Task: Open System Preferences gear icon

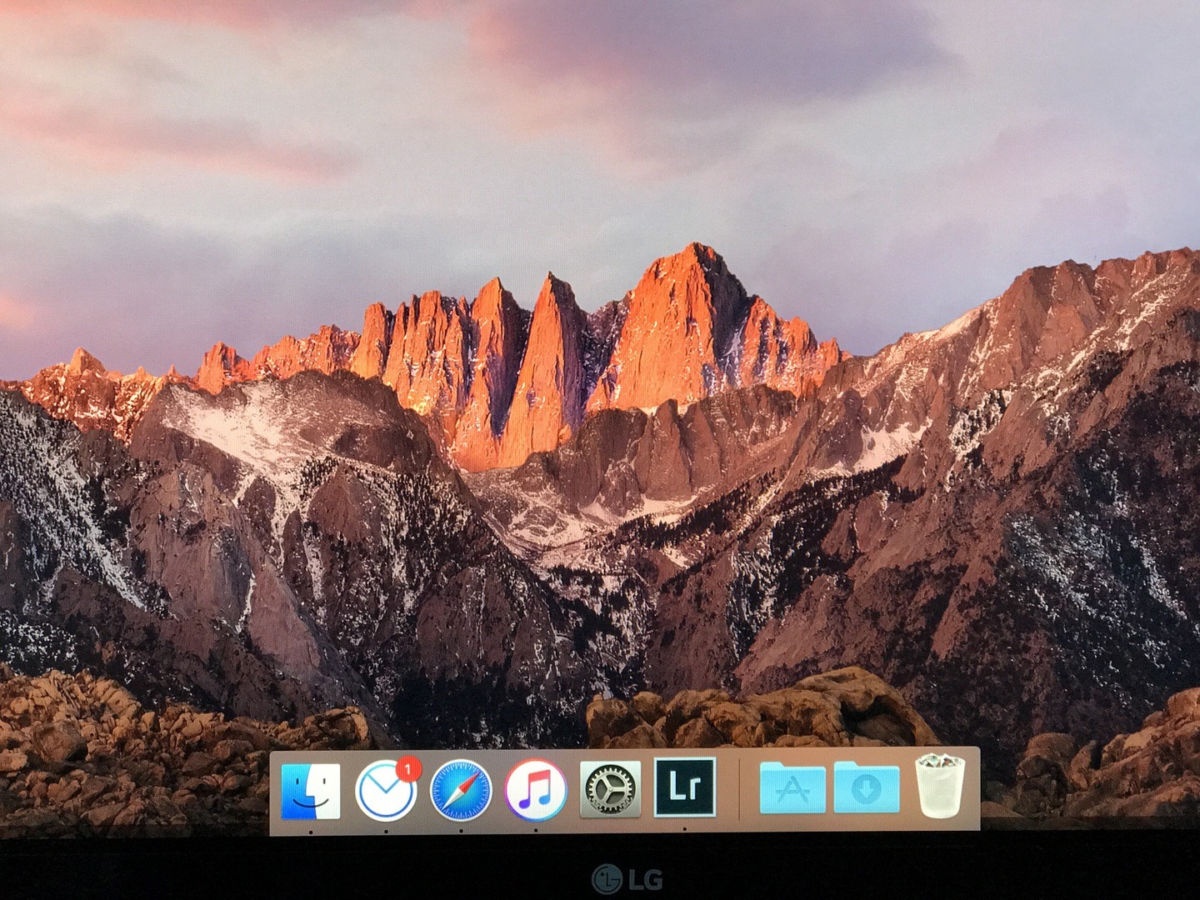Action: click(610, 789)
